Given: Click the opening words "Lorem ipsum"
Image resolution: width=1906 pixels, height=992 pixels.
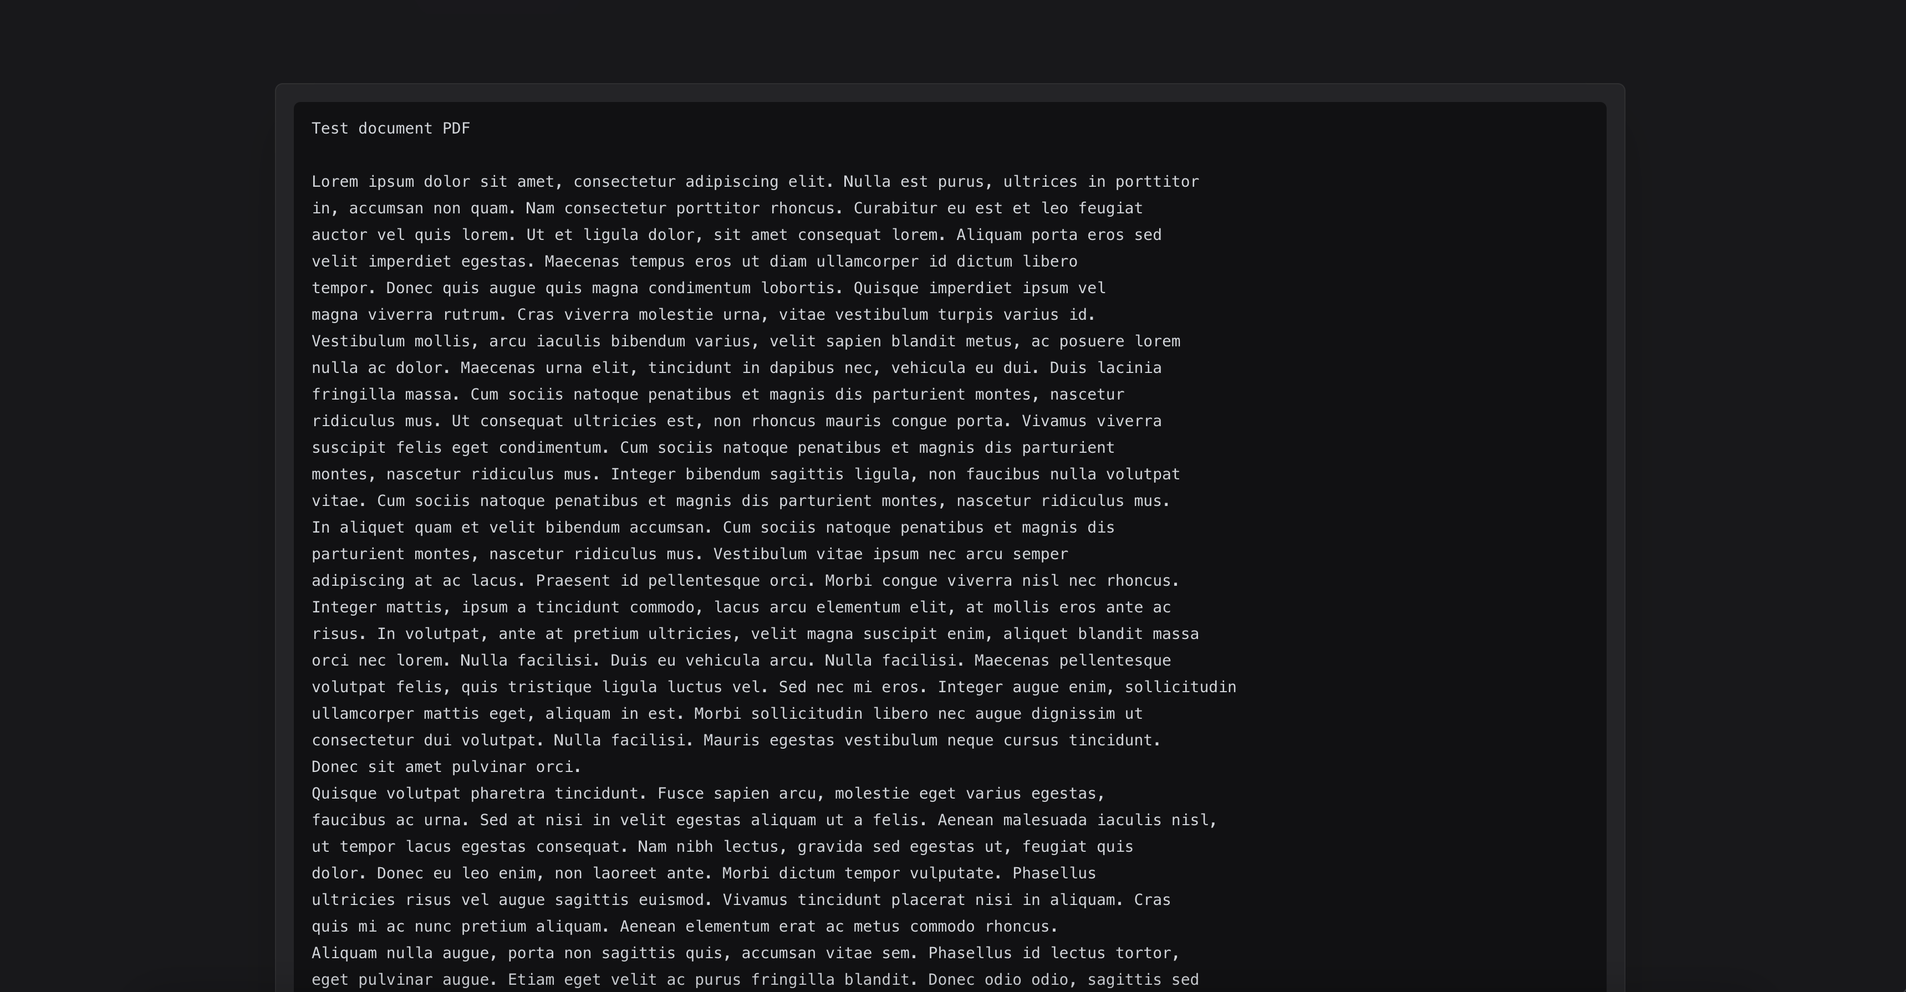Looking at the screenshot, I should point(363,182).
